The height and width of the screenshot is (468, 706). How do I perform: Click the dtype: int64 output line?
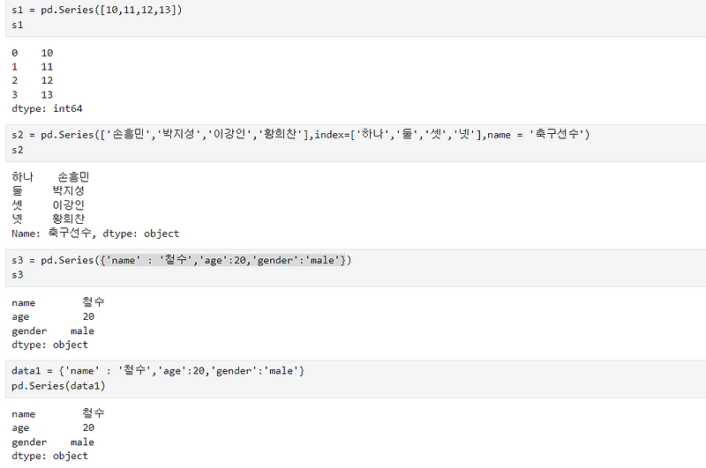(47, 108)
